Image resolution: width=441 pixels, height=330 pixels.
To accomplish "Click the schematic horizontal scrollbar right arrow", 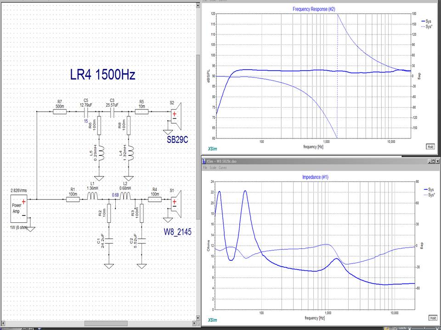I will point(193,324).
